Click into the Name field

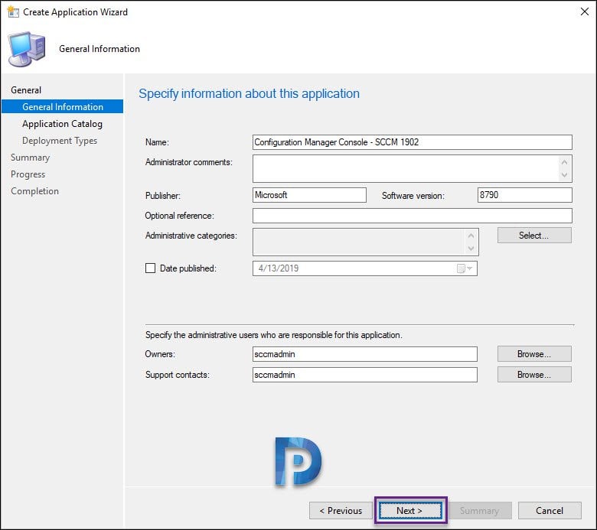tap(413, 142)
